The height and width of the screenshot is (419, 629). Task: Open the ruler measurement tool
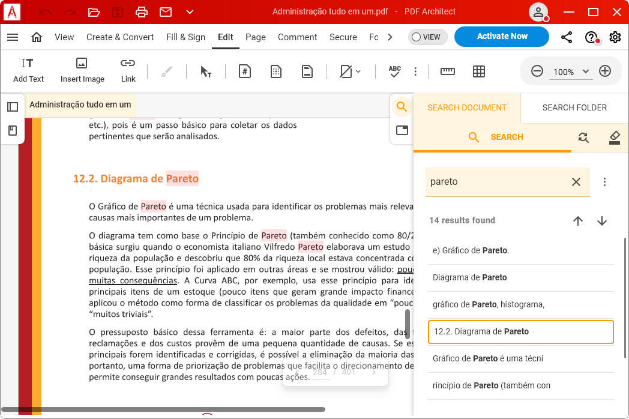[448, 71]
